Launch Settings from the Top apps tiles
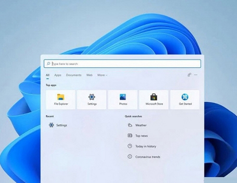 [92, 99]
